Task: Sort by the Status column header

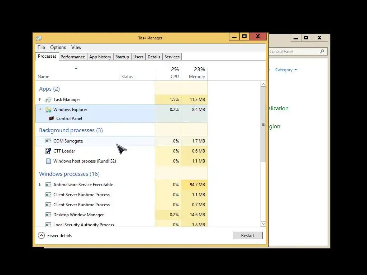Action: coord(137,73)
